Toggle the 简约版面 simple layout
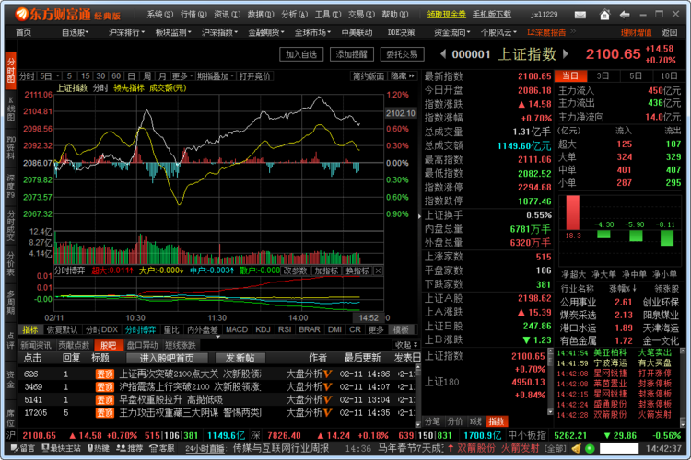This screenshot has height=460, width=691. pyautogui.click(x=368, y=76)
